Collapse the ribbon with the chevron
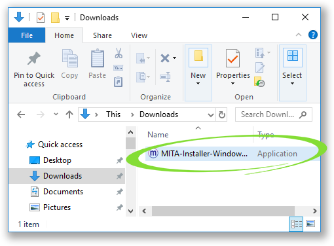 [x=299, y=35]
